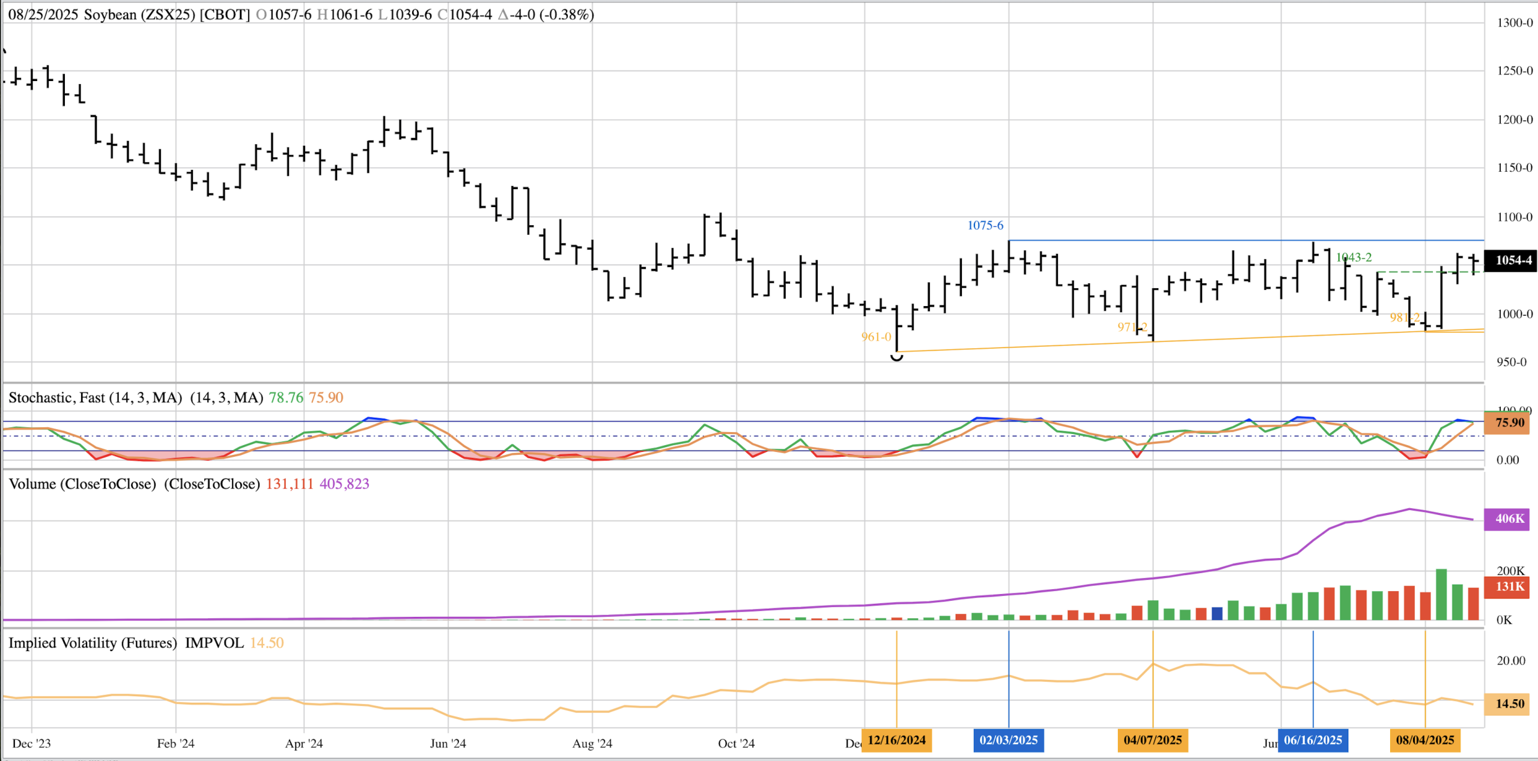1538x761 pixels.
Task: Click the purple 406K open interest tag
Action: coord(1509,519)
